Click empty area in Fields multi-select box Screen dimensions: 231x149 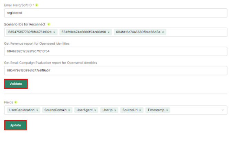(x=195, y=110)
